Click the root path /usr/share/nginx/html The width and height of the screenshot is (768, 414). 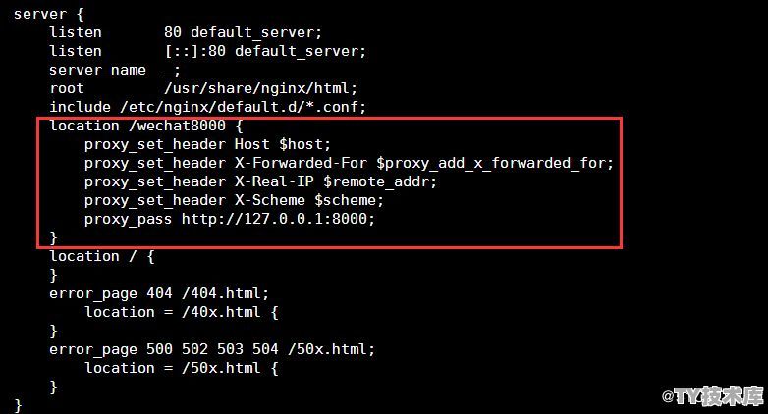point(260,88)
